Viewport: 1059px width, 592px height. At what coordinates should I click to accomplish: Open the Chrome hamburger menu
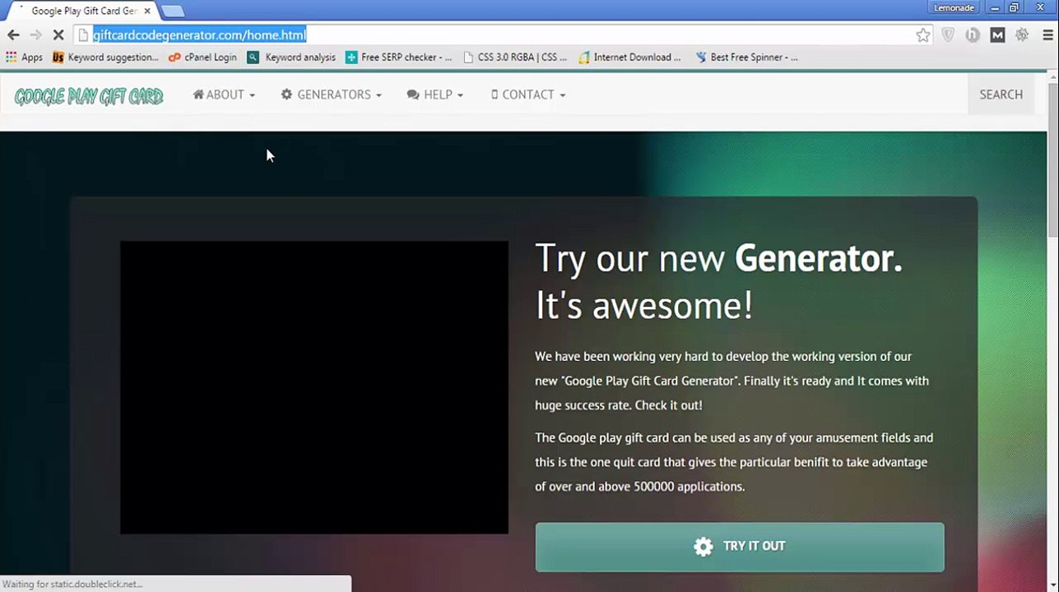1047,35
